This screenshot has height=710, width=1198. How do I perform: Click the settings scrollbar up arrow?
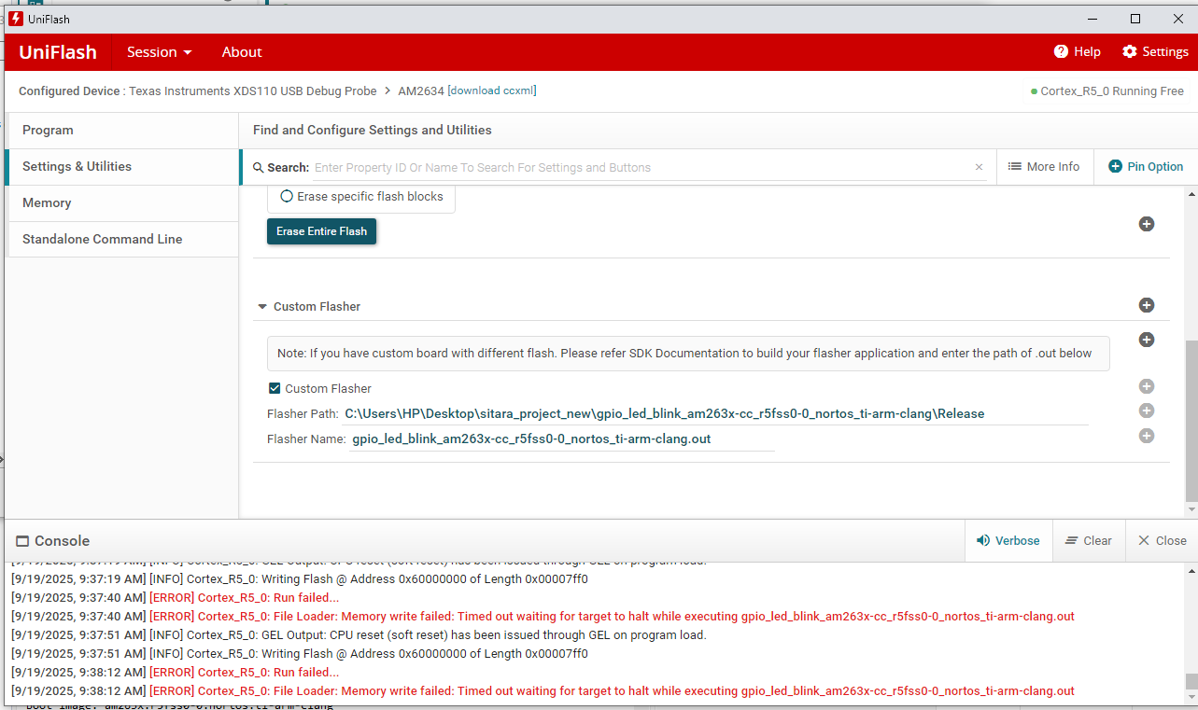coord(1191,193)
